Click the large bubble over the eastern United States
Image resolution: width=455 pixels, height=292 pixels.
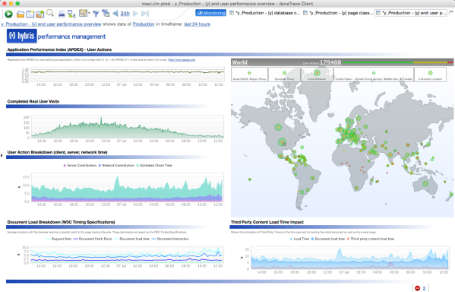coord(282,142)
